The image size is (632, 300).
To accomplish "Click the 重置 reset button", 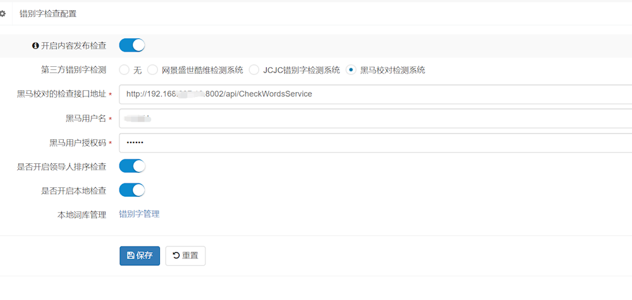I will click(x=185, y=256).
